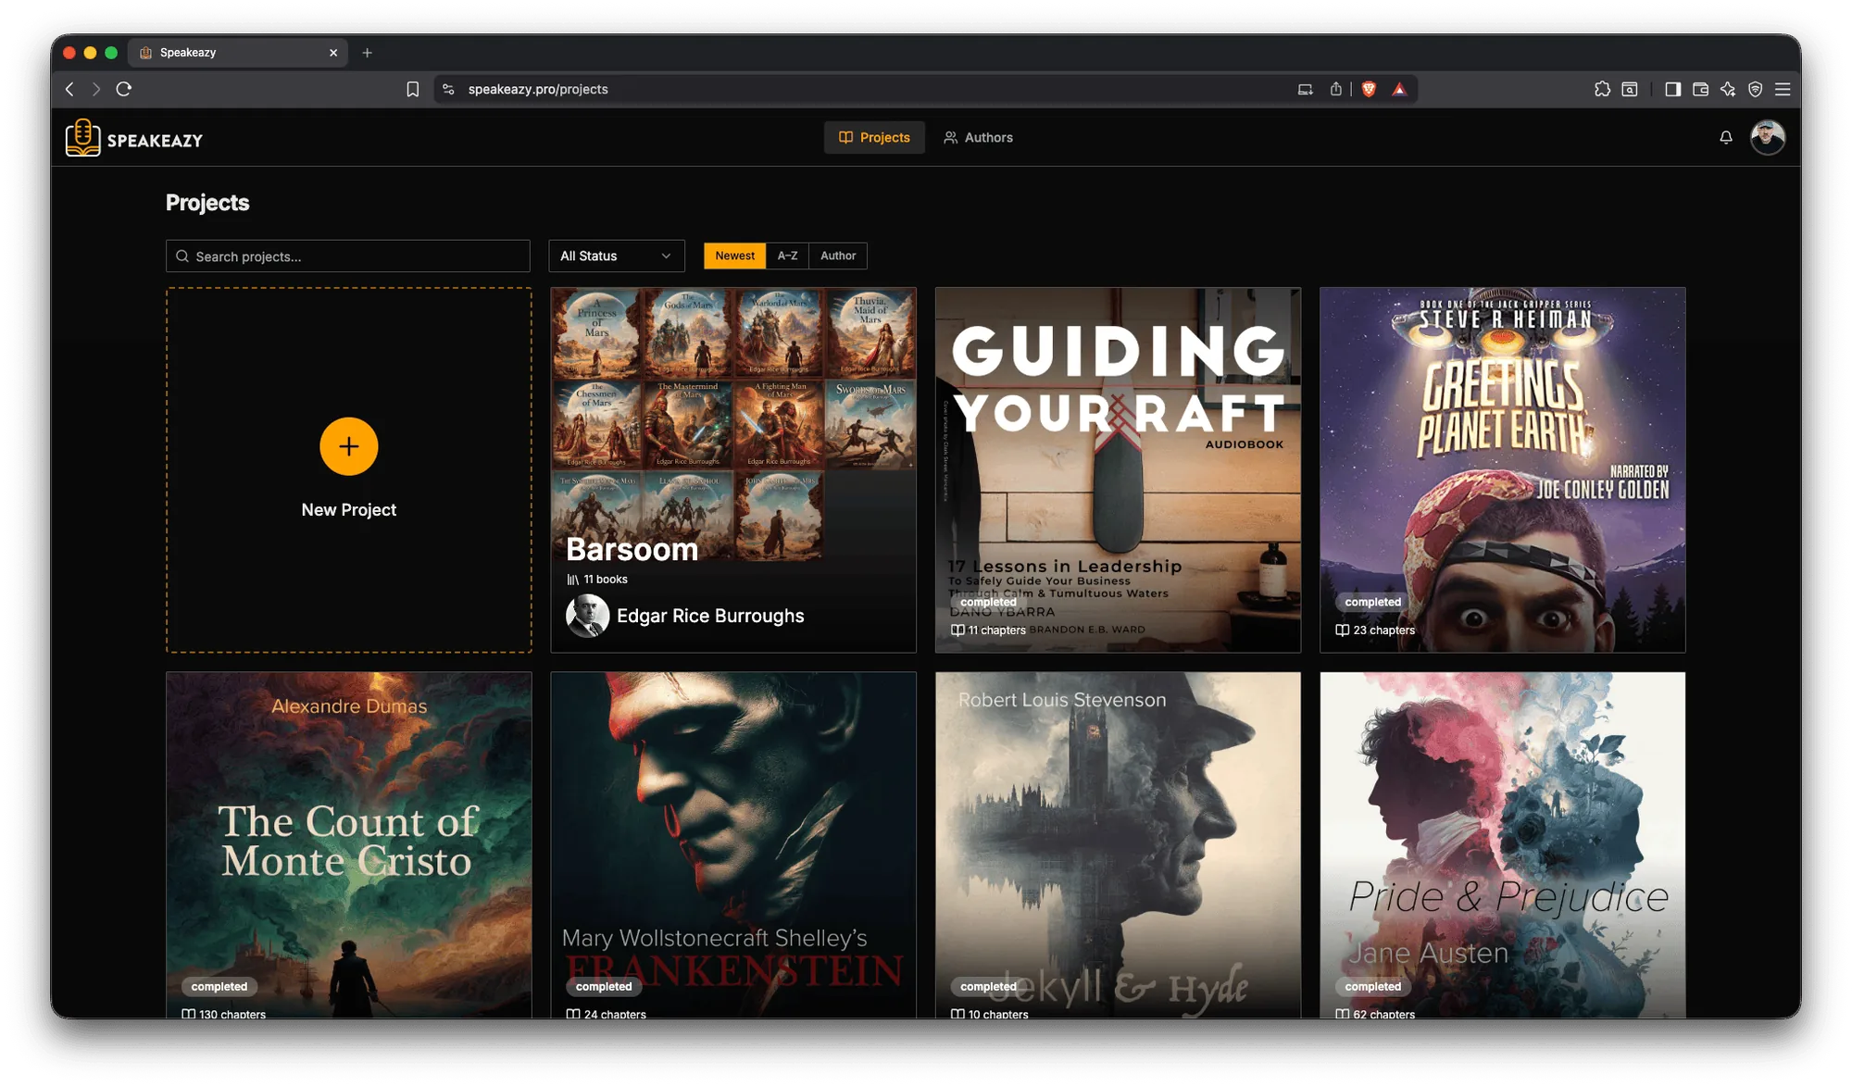Viewport: 1852px width, 1086px height.
Task: Open the notifications bell
Action: click(x=1725, y=137)
